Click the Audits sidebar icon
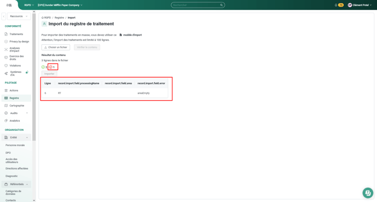The width and height of the screenshot is (377, 202). tap(6, 113)
